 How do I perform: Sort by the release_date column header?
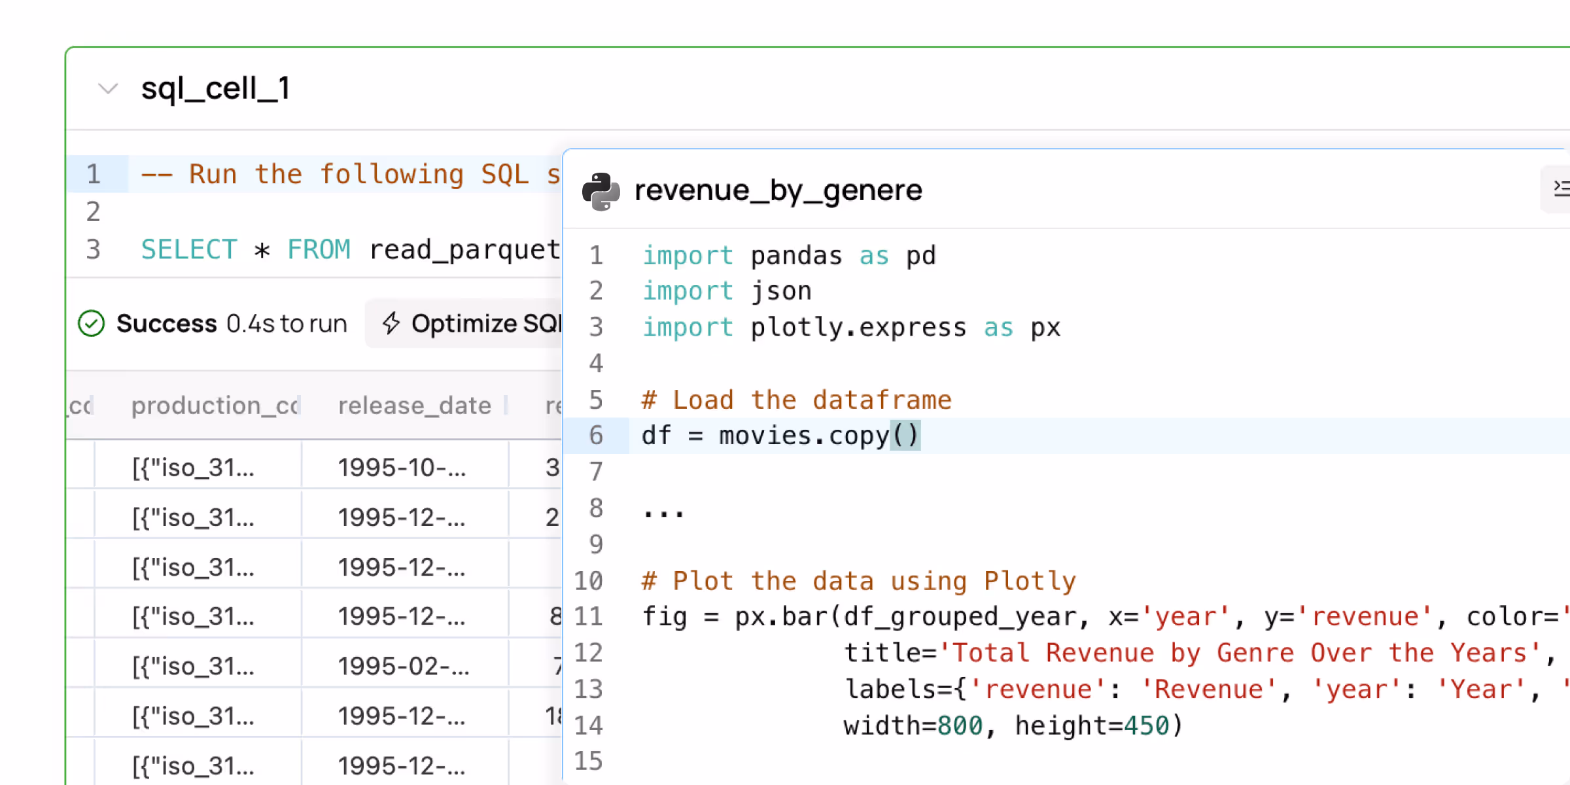(x=414, y=406)
